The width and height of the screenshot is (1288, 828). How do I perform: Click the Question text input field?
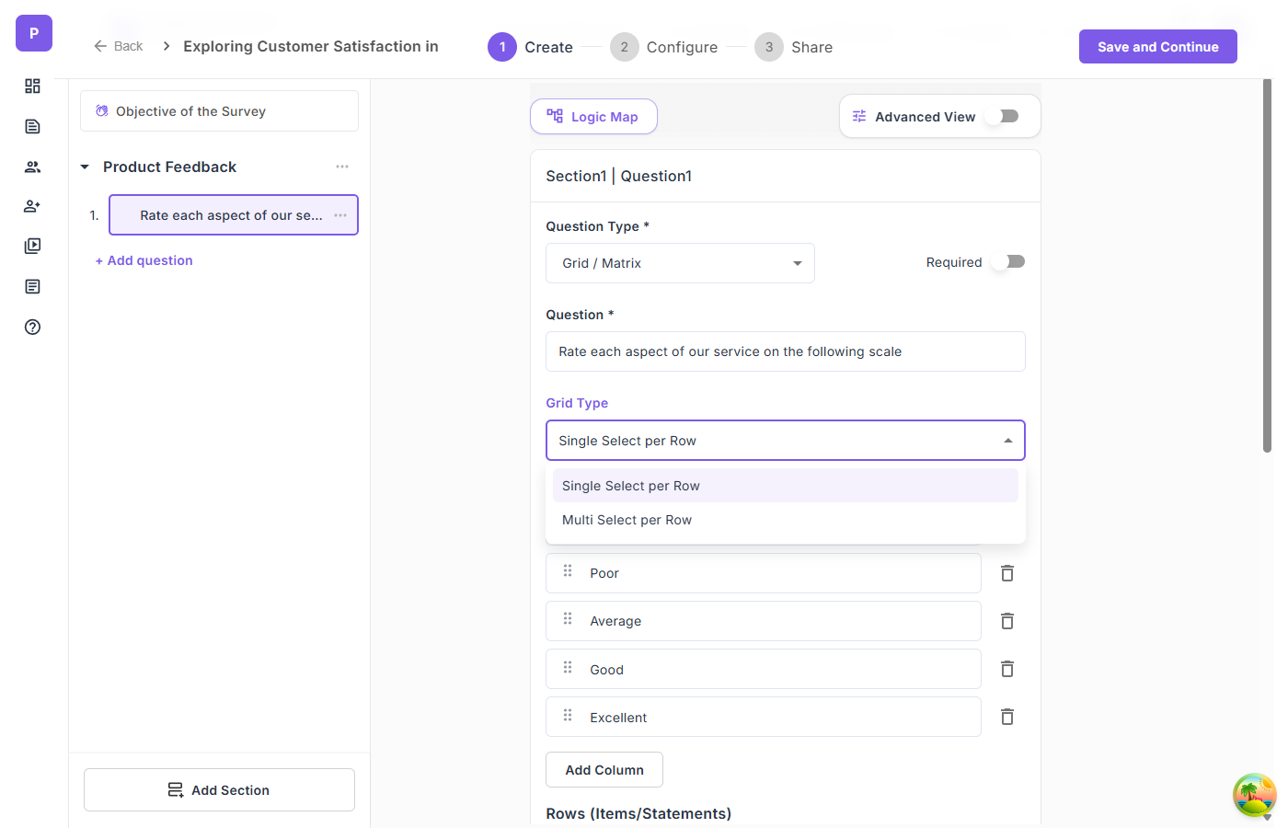click(x=785, y=351)
